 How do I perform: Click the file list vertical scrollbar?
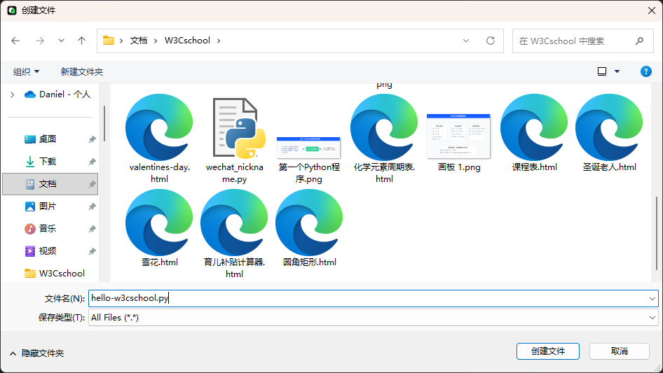pyautogui.click(x=657, y=233)
